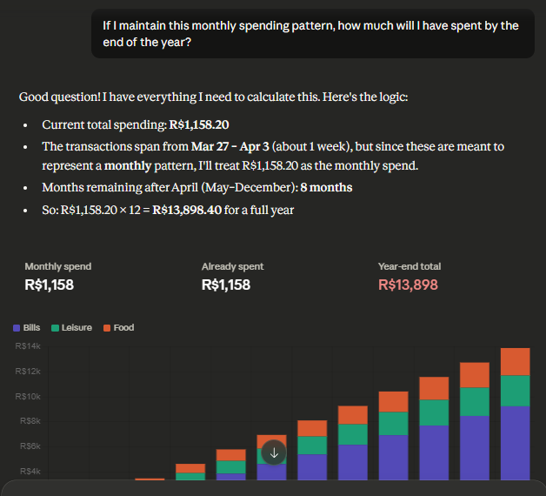Screen dimensions: 546x496
Task: Click the tallest bar's orange Food segment
Action: point(515,361)
